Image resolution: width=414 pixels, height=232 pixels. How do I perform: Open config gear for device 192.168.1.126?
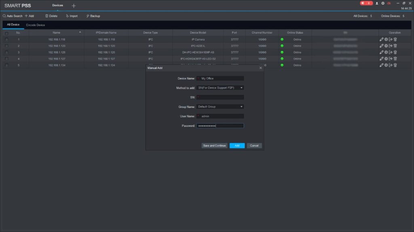(x=386, y=52)
